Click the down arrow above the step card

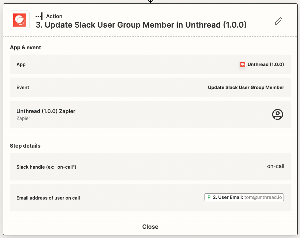tap(150, 1)
